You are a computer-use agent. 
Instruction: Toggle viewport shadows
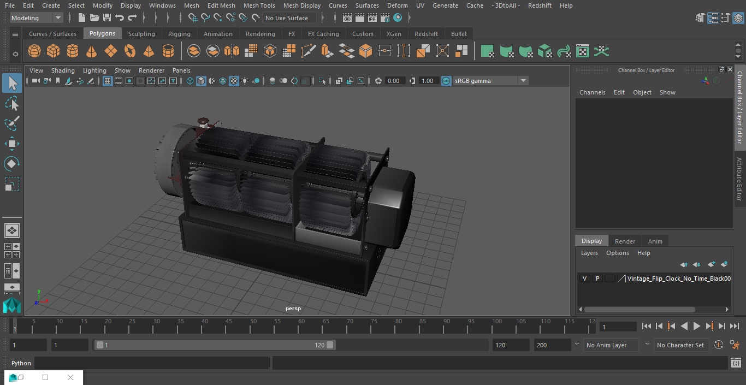(x=256, y=81)
